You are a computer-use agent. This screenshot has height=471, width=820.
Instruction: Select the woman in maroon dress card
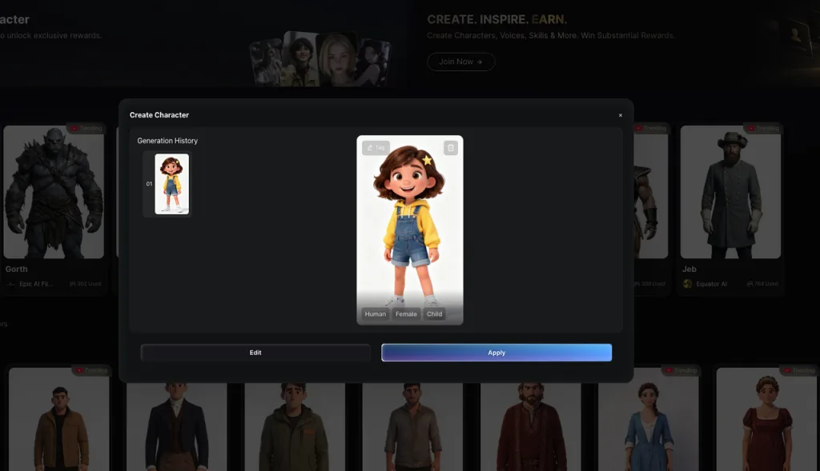766,419
